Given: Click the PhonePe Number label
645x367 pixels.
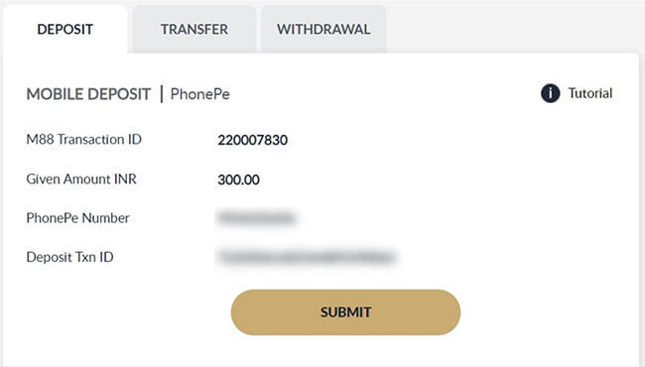Looking at the screenshot, I should 77,218.
